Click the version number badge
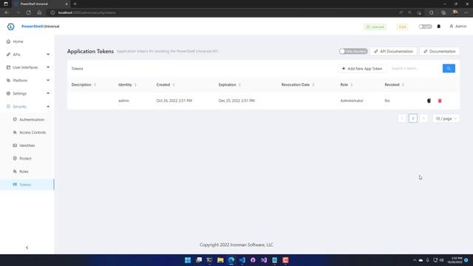 402,27
